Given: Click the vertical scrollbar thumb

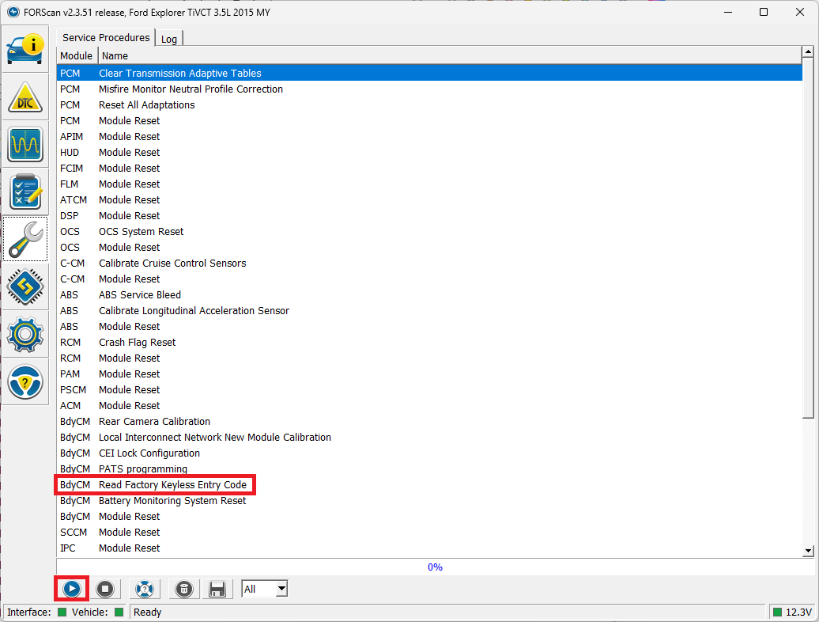Looking at the screenshot, I should point(808,238).
